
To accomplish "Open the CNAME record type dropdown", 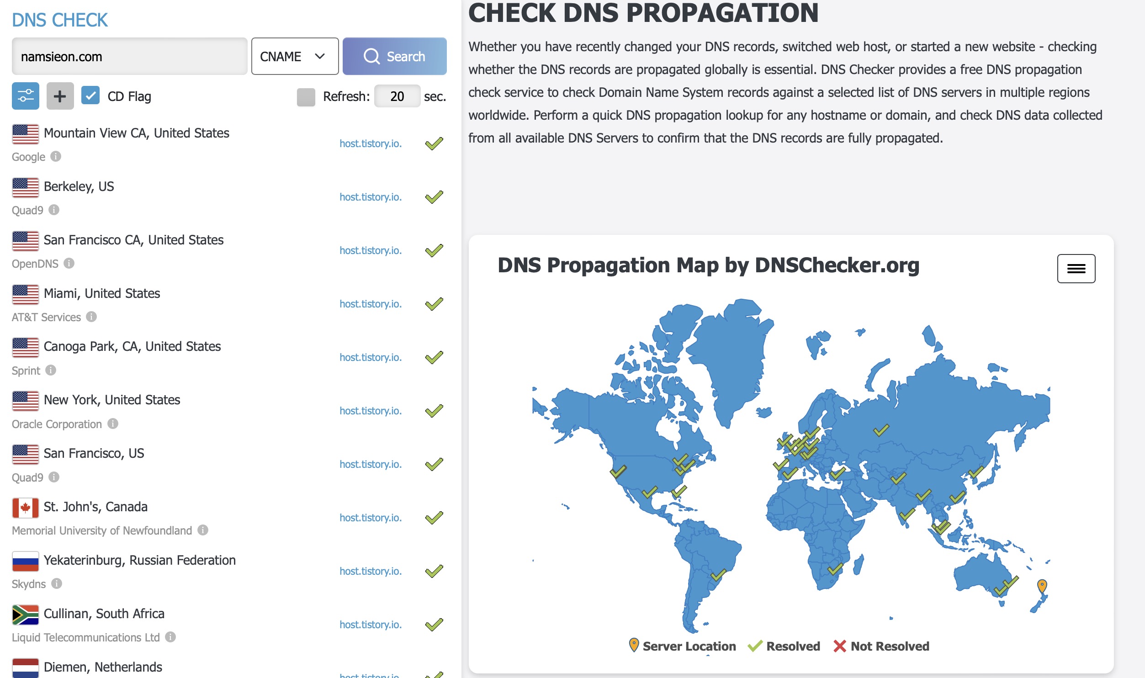I will point(295,56).
